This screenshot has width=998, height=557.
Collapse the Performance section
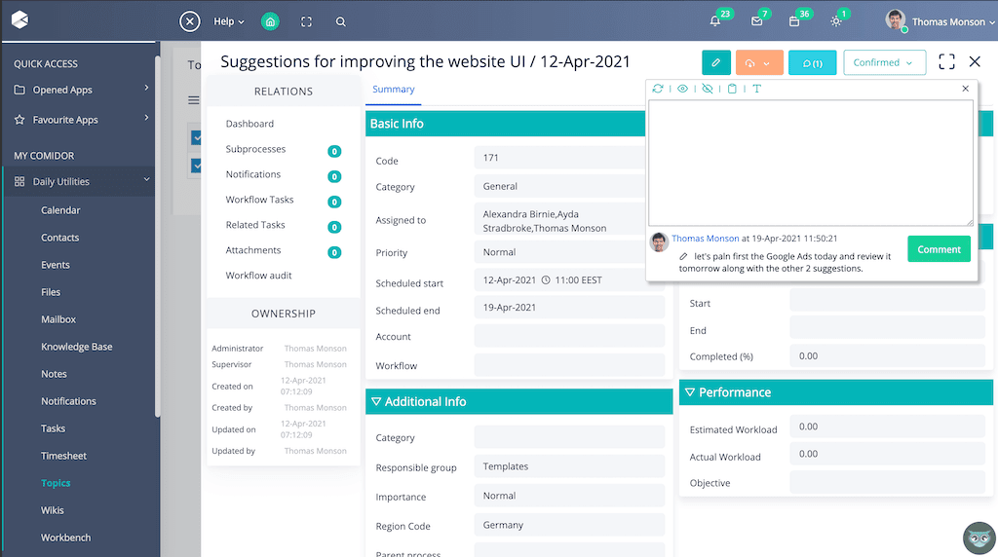click(690, 392)
